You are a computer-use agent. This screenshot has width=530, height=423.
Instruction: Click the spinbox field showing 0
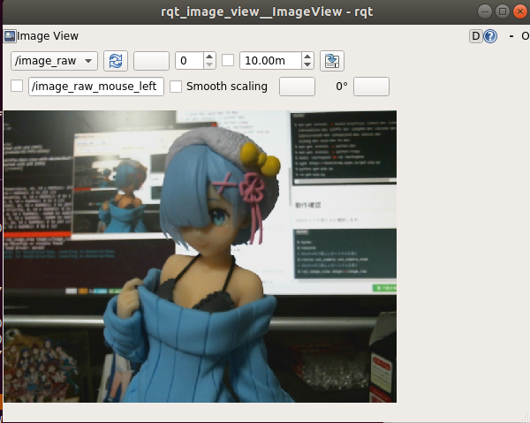point(190,61)
